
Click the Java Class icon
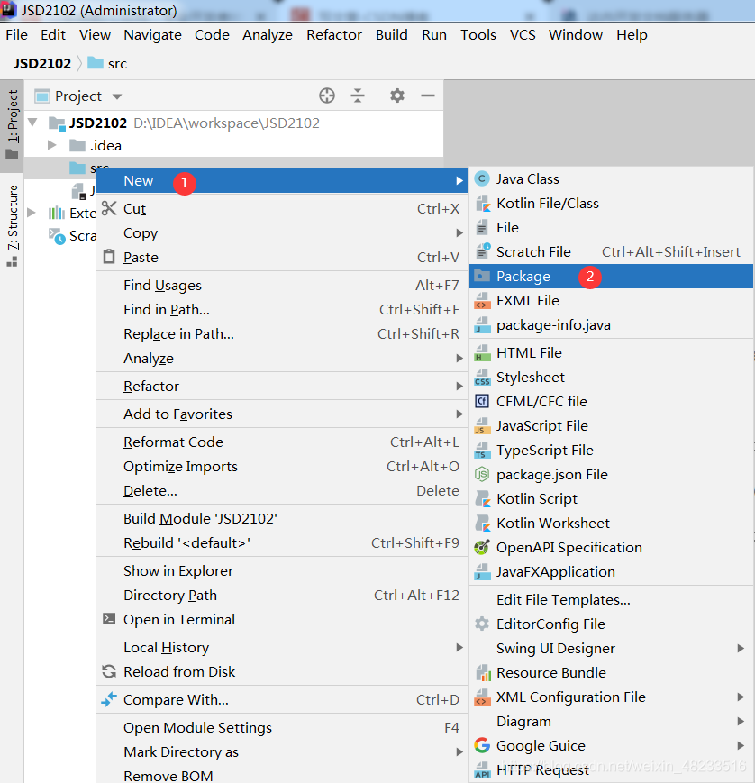coord(482,178)
